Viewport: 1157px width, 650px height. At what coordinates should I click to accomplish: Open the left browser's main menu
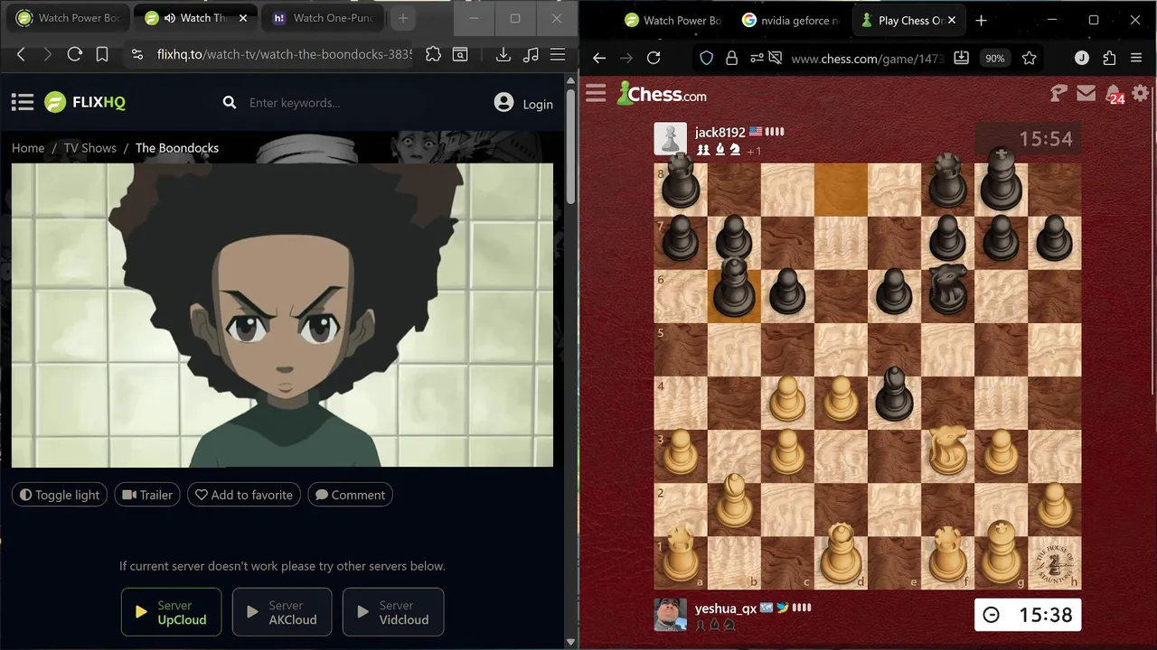558,54
